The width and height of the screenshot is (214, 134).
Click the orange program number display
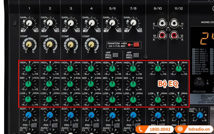(207, 38)
